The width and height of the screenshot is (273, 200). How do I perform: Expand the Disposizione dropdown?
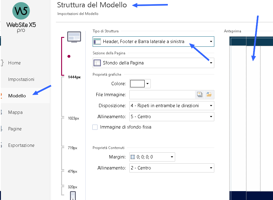click(172, 106)
